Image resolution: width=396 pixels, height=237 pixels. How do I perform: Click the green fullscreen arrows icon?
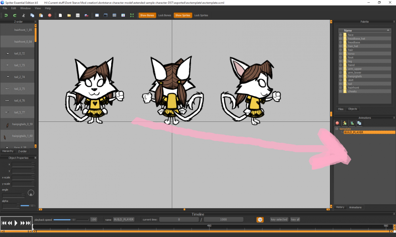[x=132, y=15]
